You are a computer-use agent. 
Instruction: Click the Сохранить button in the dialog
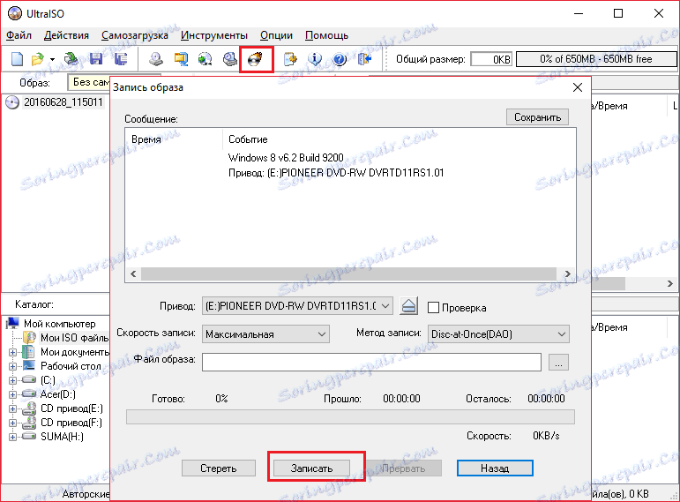[537, 117]
